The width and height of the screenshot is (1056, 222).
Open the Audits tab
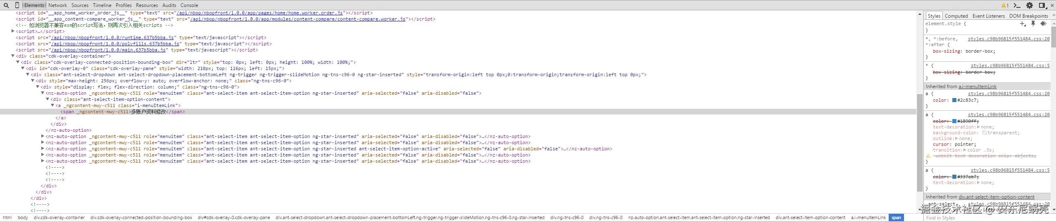(169, 5)
